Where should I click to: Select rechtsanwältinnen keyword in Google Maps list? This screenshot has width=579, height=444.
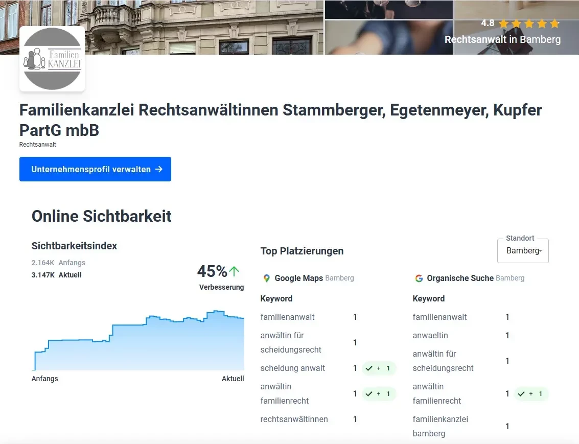(294, 419)
